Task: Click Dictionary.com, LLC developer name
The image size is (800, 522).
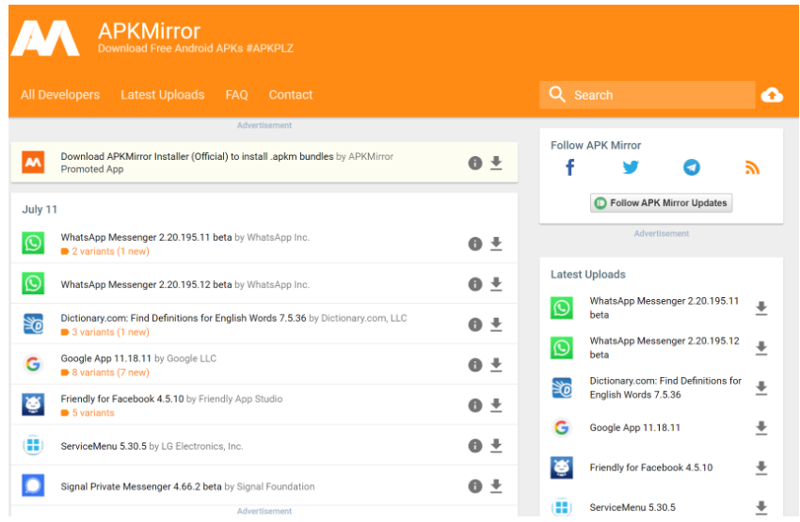Action: pos(364,318)
